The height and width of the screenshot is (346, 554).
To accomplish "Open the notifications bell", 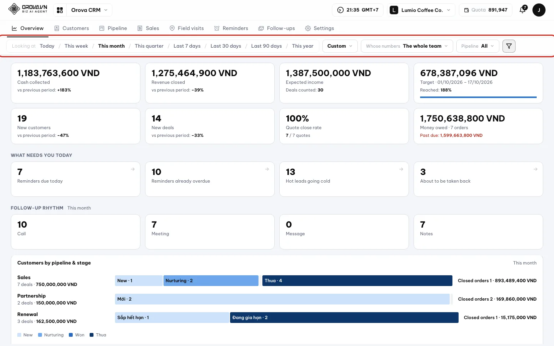I will point(522,10).
